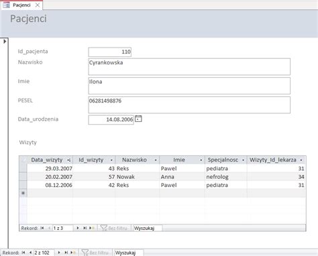Click Pawel cell in the 29.03.2007 row
The width and height of the screenshot is (318, 256).
click(182, 168)
